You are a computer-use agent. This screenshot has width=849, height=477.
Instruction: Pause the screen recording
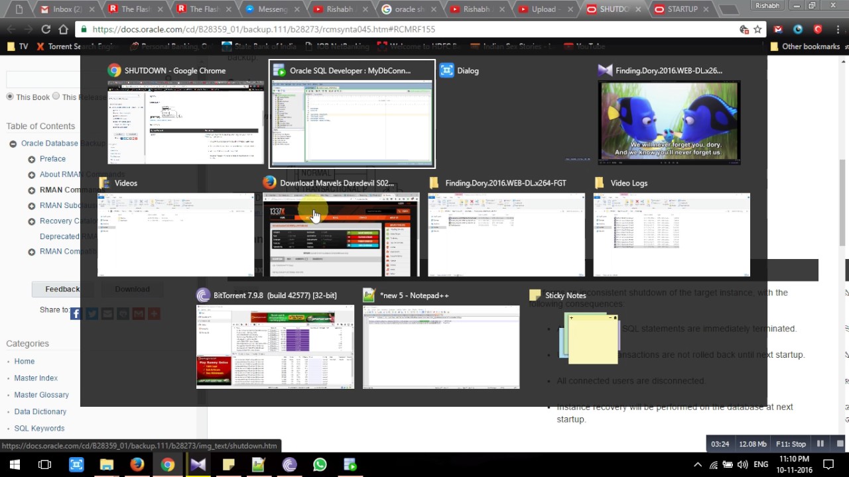pos(820,444)
